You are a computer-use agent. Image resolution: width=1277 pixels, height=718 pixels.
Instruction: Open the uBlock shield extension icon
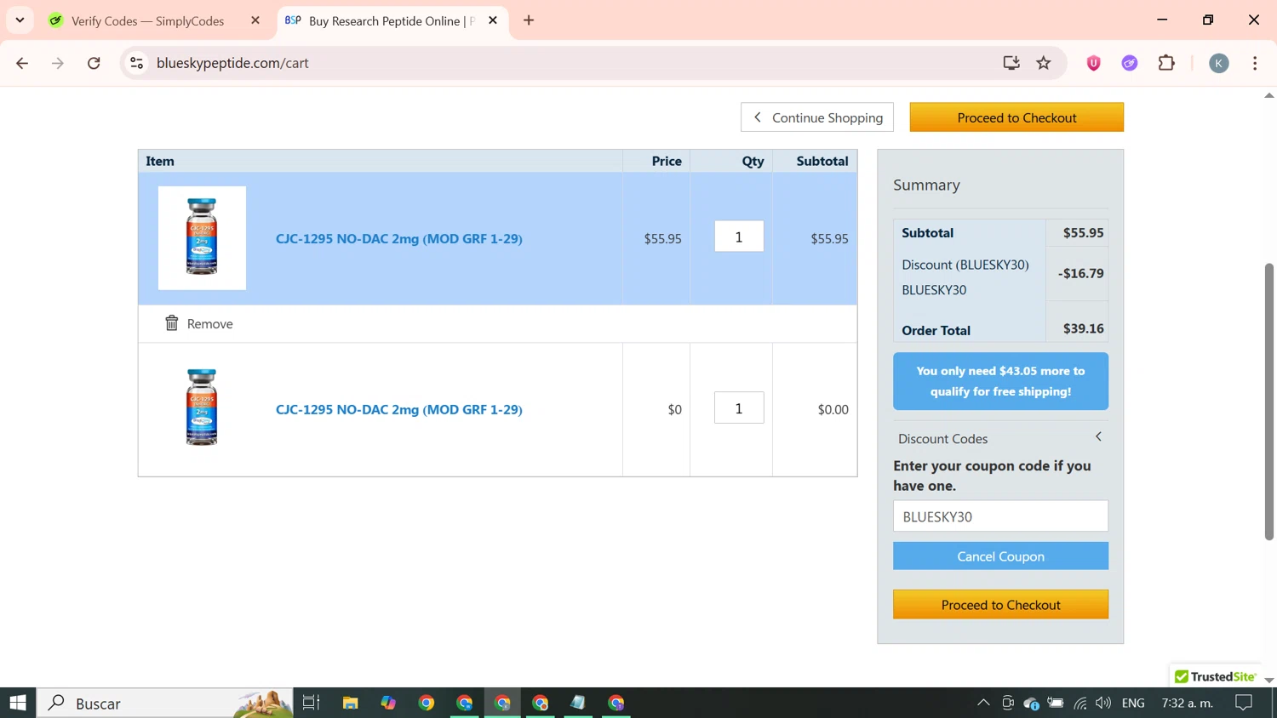tap(1094, 63)
